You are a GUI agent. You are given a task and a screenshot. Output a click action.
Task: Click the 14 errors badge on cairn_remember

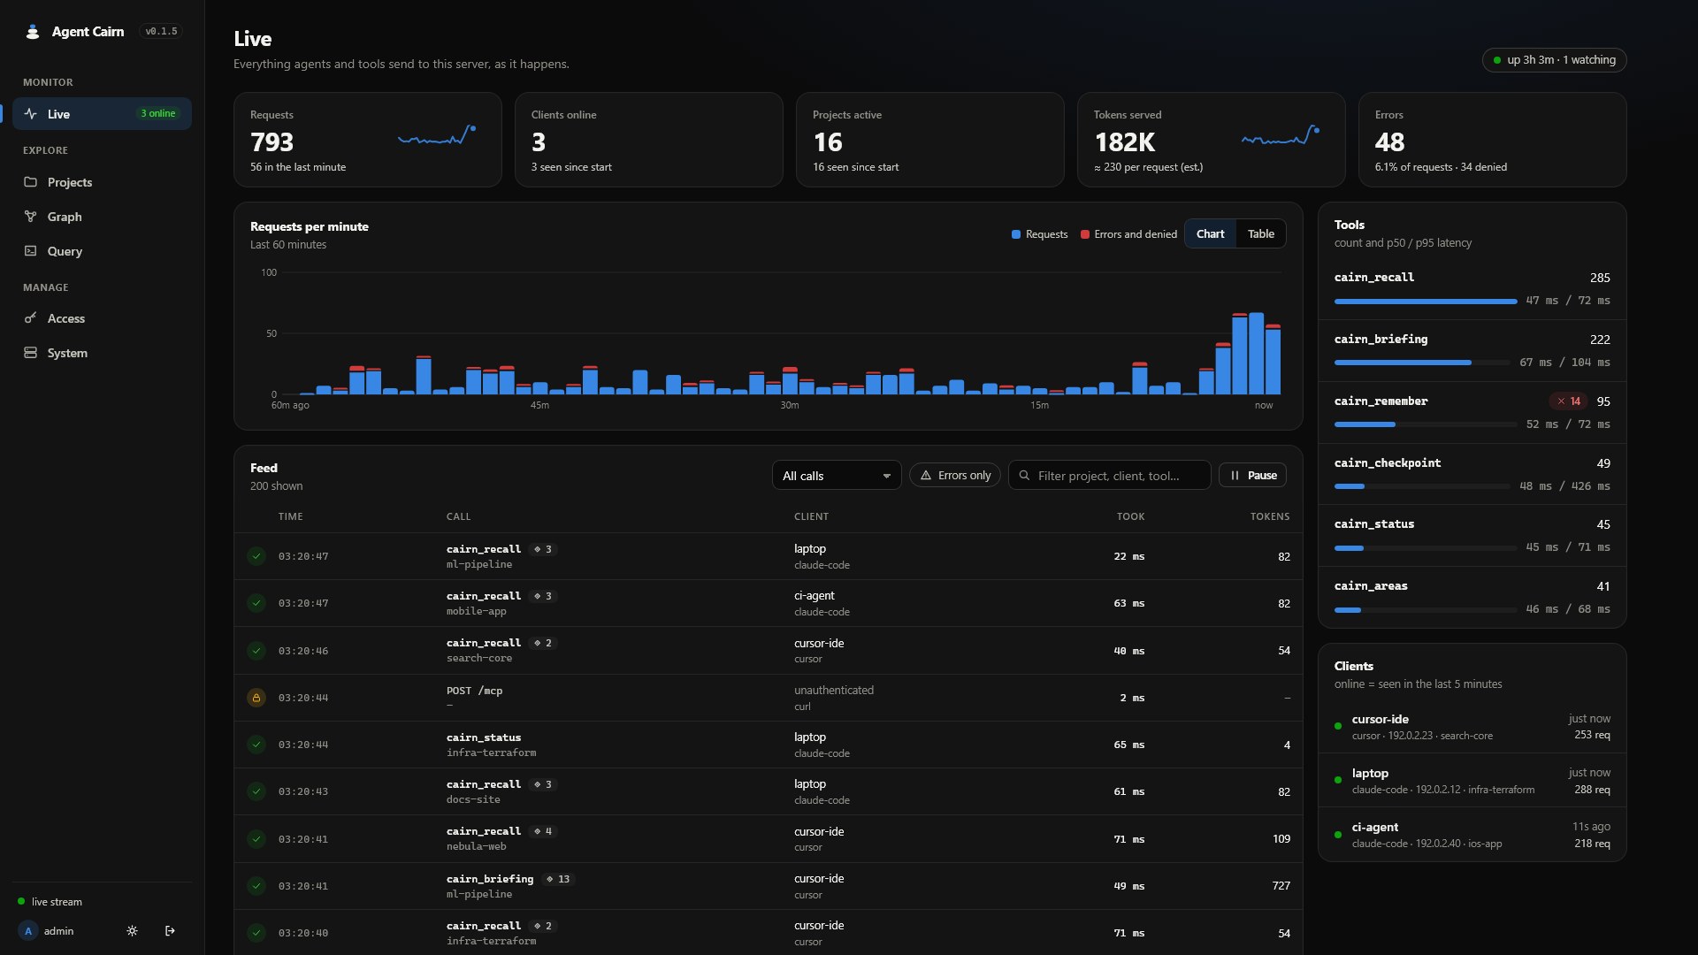coord(1568,401)
